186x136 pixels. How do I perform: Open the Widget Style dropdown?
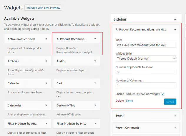(x=146, y=58)
